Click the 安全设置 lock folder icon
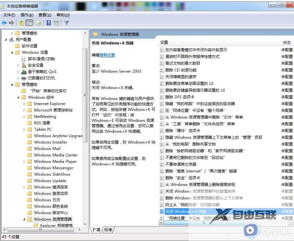294x241 pixels. click(x=24, y=65)
